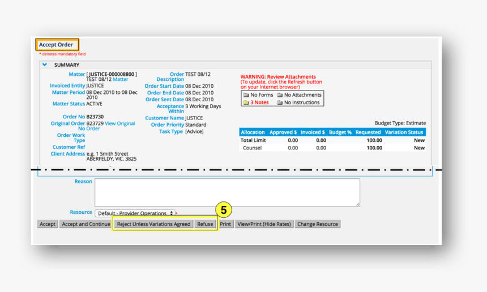
Task: Click the Matter link
Action: pyautogui.click(x=121, y=80)
